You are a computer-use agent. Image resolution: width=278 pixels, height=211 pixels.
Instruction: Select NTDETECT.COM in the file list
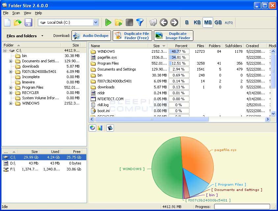click(x=110, y=99)
